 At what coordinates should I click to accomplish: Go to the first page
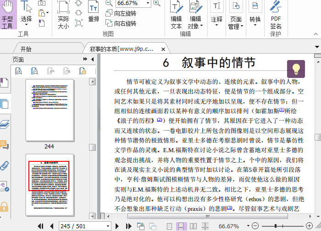coord(40,226)
